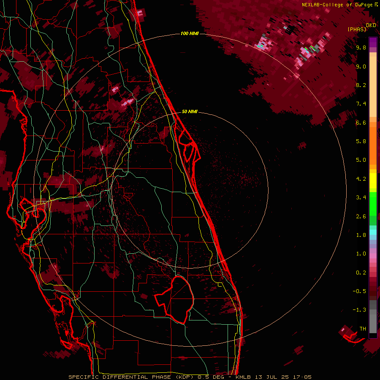The height and width of the screenshot is (380, 380).
Task: Click the 7.4 scale value
Action: (361, 104)
